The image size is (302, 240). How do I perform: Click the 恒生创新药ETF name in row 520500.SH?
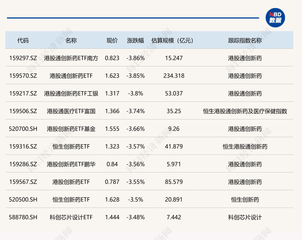pyautogui.click(x=71, y=199)
